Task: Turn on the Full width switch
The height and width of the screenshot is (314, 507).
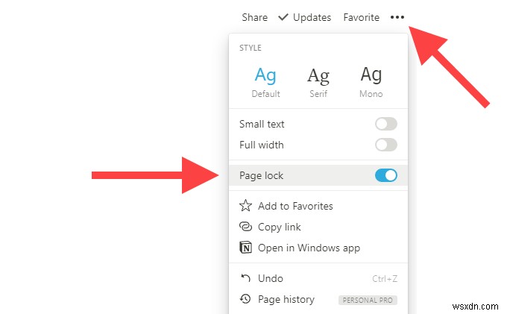Action: (385, 145)
